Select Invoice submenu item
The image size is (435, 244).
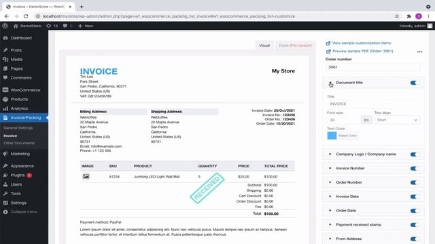[10, 136]
